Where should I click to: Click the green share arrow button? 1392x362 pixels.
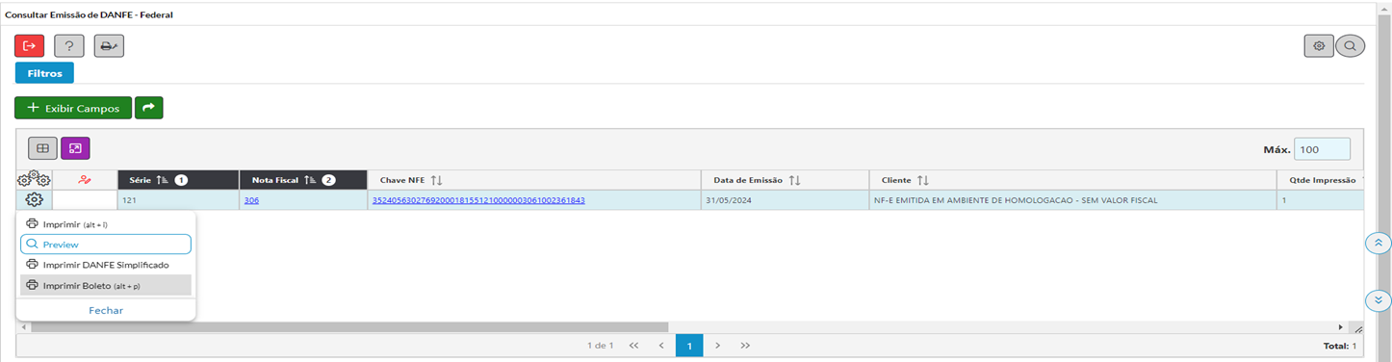[x=148, y=108]
